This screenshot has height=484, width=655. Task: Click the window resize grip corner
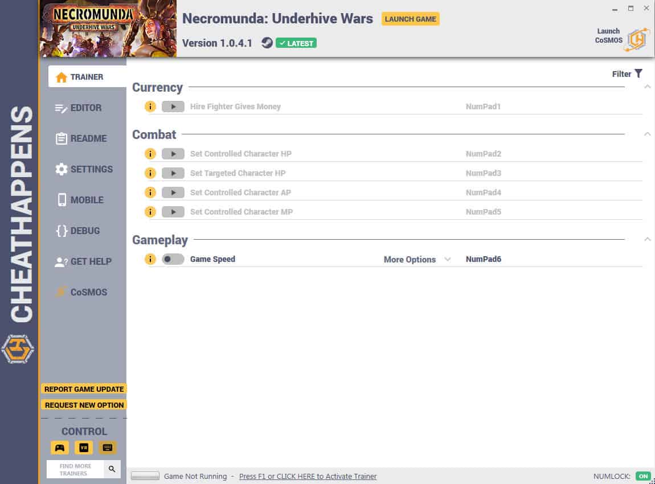pyautogui.click(x=652, y=481)
